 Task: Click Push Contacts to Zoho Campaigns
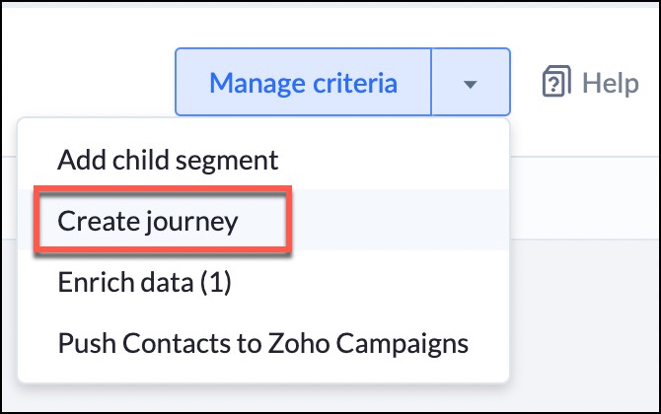(x=262, y=343)
